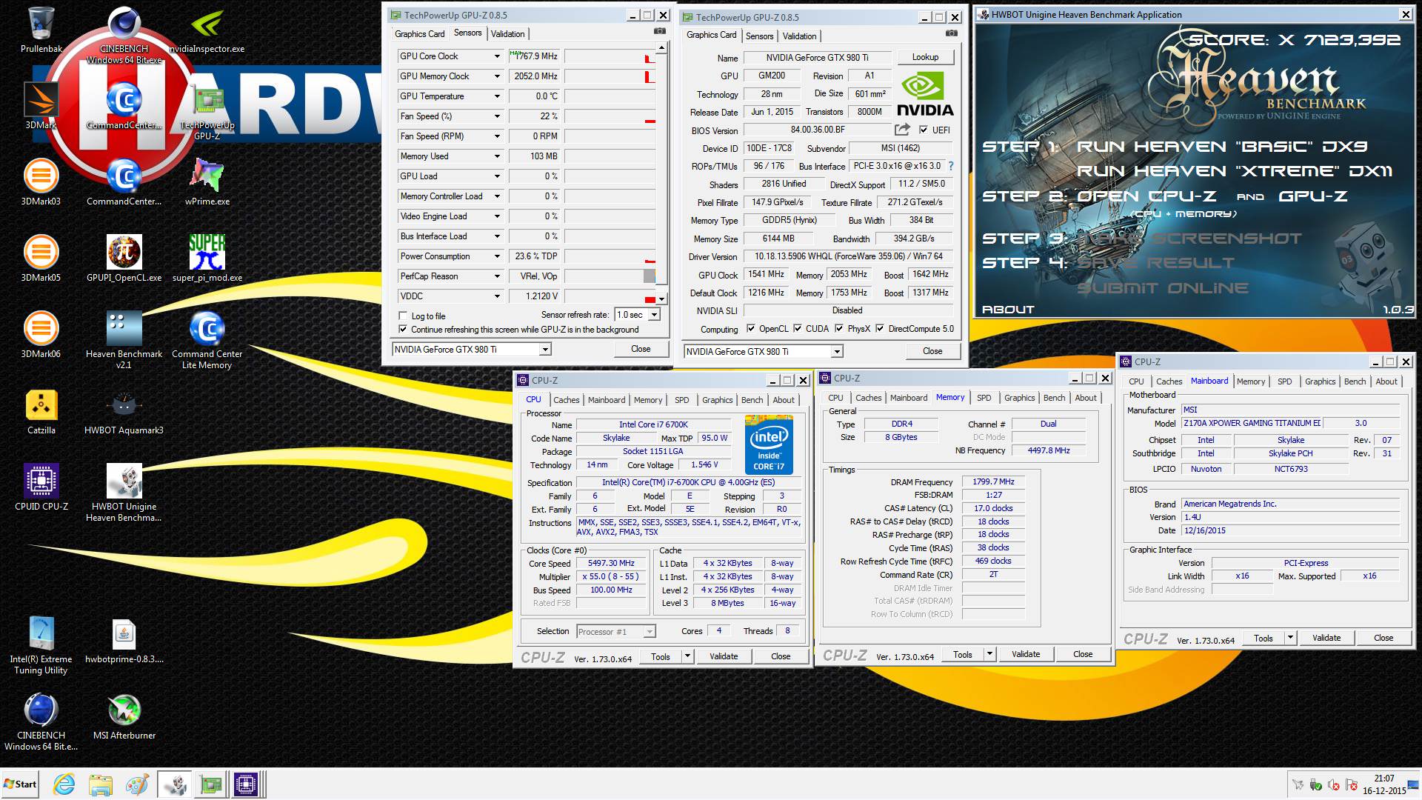Open Windows Explorer folder on taskbar
1422x800 pixels.
pyautogui.click(x=100, y=784)
